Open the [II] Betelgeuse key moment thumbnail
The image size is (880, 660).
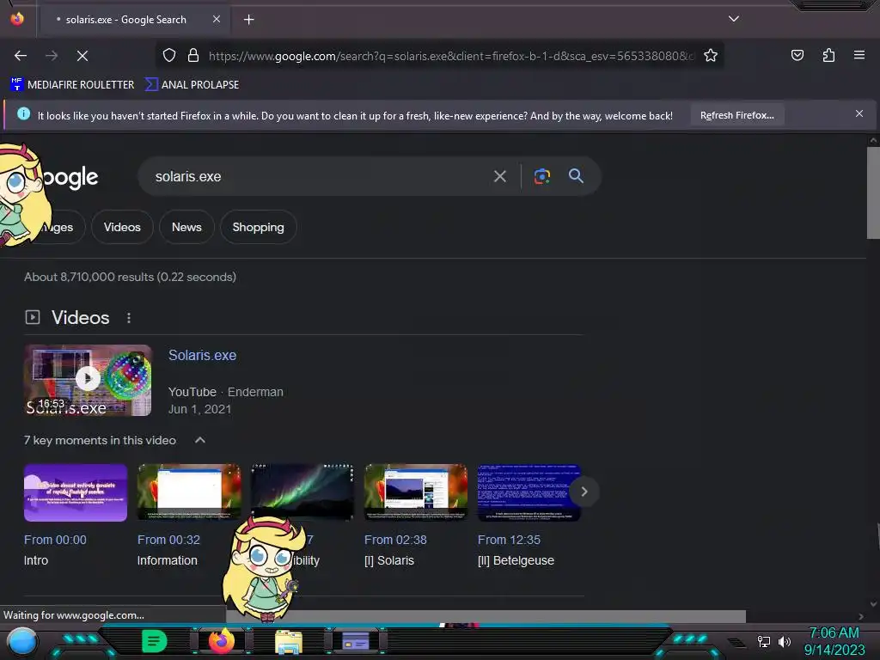tap(529, 492)
